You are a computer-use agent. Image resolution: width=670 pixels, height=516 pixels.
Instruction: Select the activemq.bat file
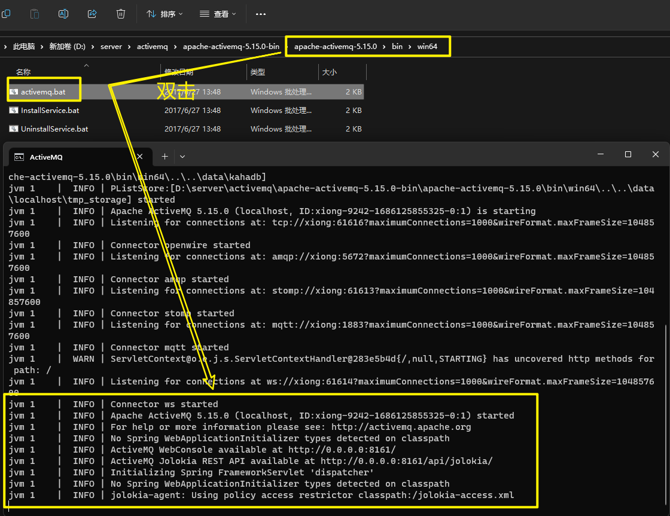(x=43, y=92)
